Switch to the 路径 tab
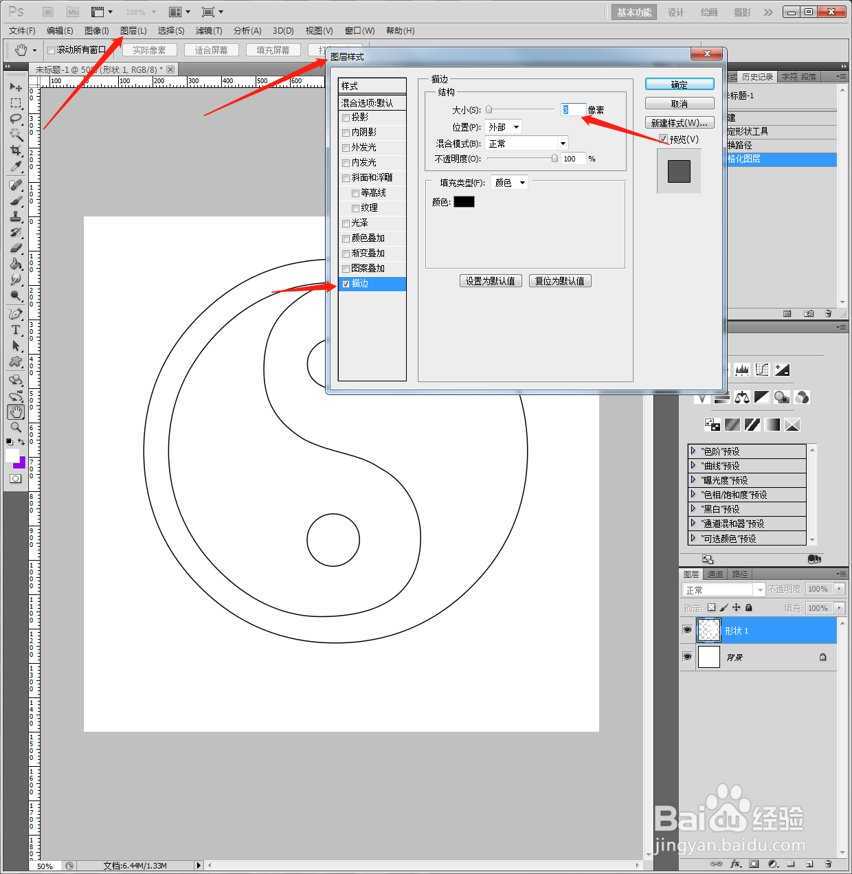 740,574
